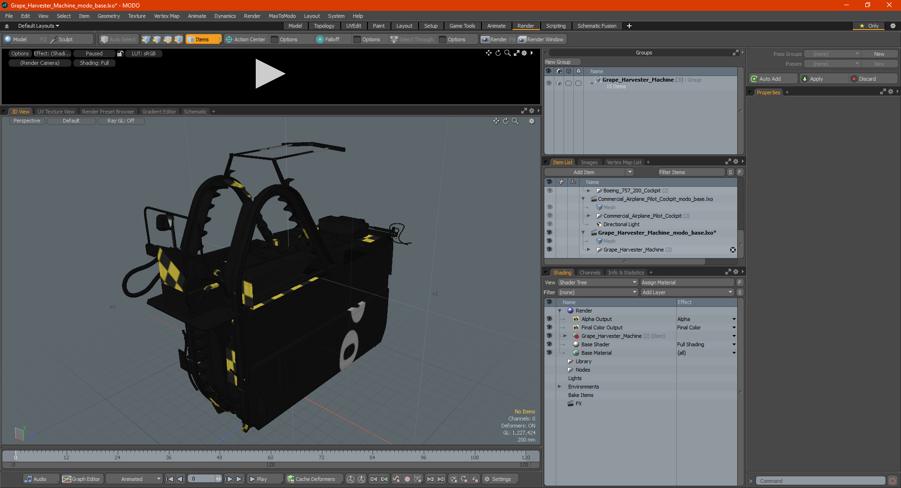901x488 pixels.
Task: Click Ray GL: Off button
Action: click(x=121, y=121)
